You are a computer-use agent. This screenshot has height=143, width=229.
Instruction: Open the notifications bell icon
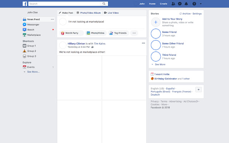[x=186, y=4]
